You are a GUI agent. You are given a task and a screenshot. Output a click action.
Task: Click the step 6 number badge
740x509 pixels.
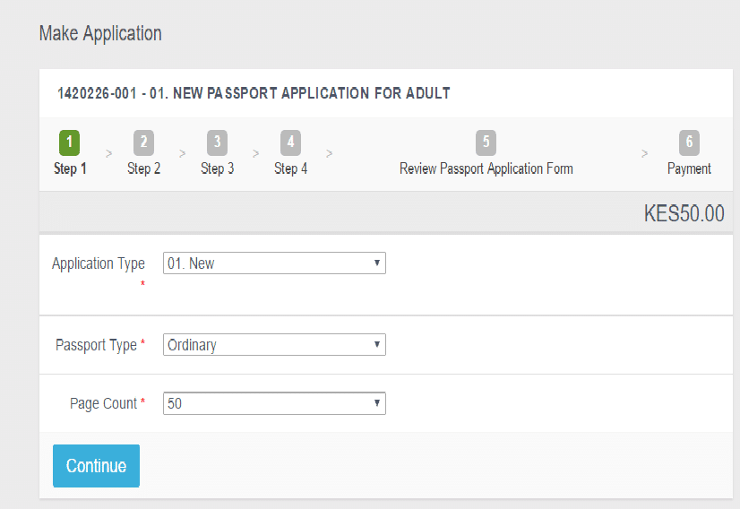coord(689,142)
